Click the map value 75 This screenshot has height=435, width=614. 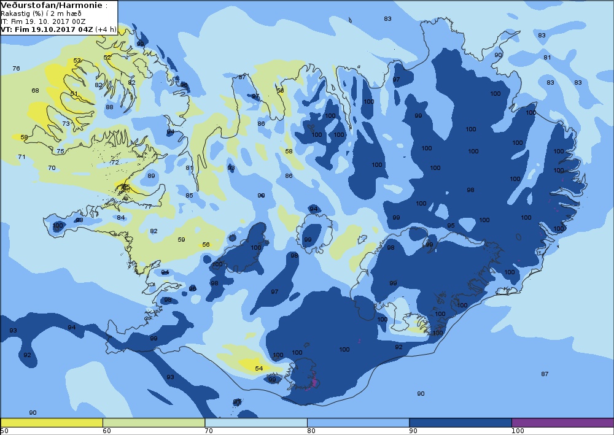pos(60,151)
